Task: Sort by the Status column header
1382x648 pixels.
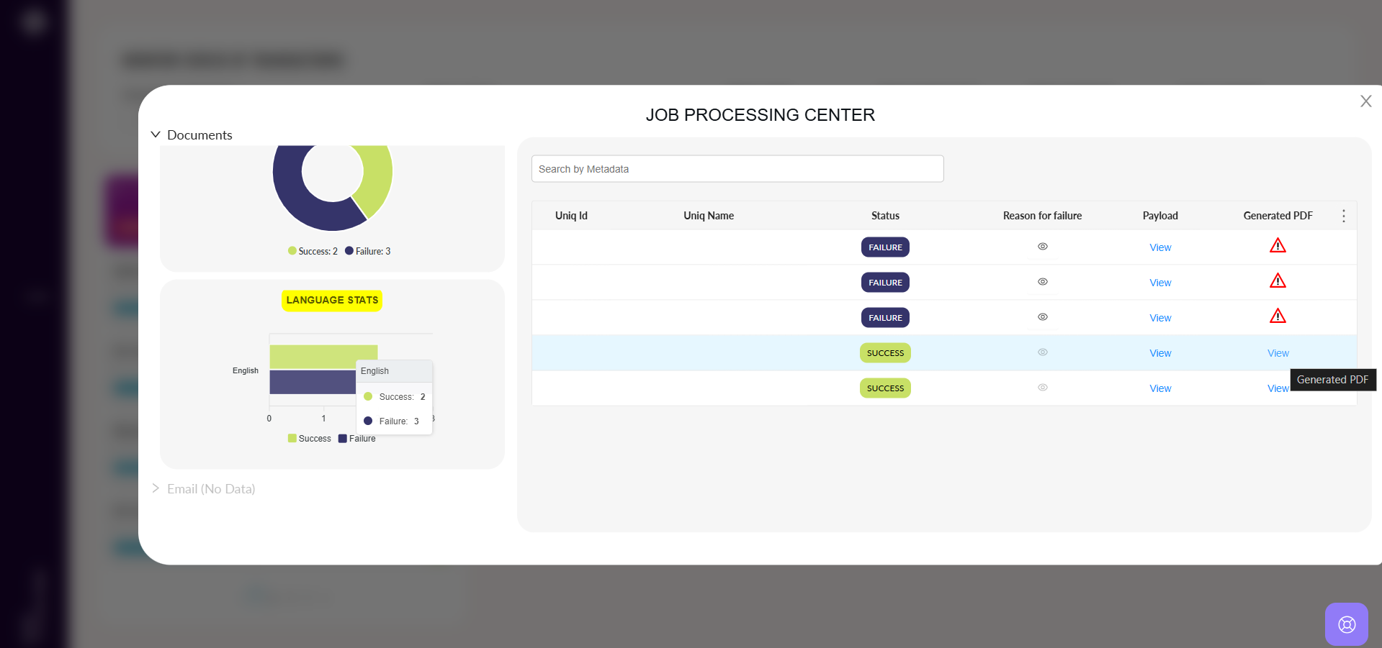Action: click(x=885, y=216)
